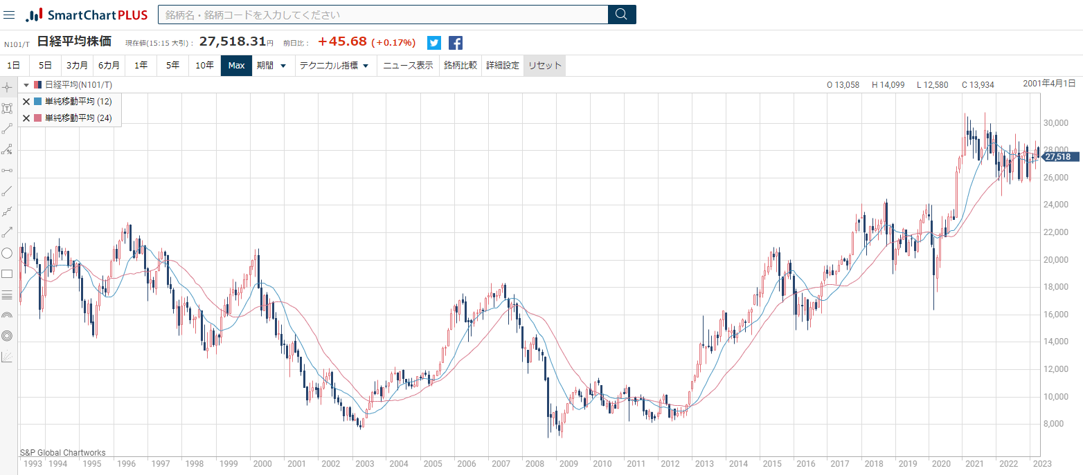Open the hamburger menu
The image size is (1083, 475).
click(x=9, y=15)
